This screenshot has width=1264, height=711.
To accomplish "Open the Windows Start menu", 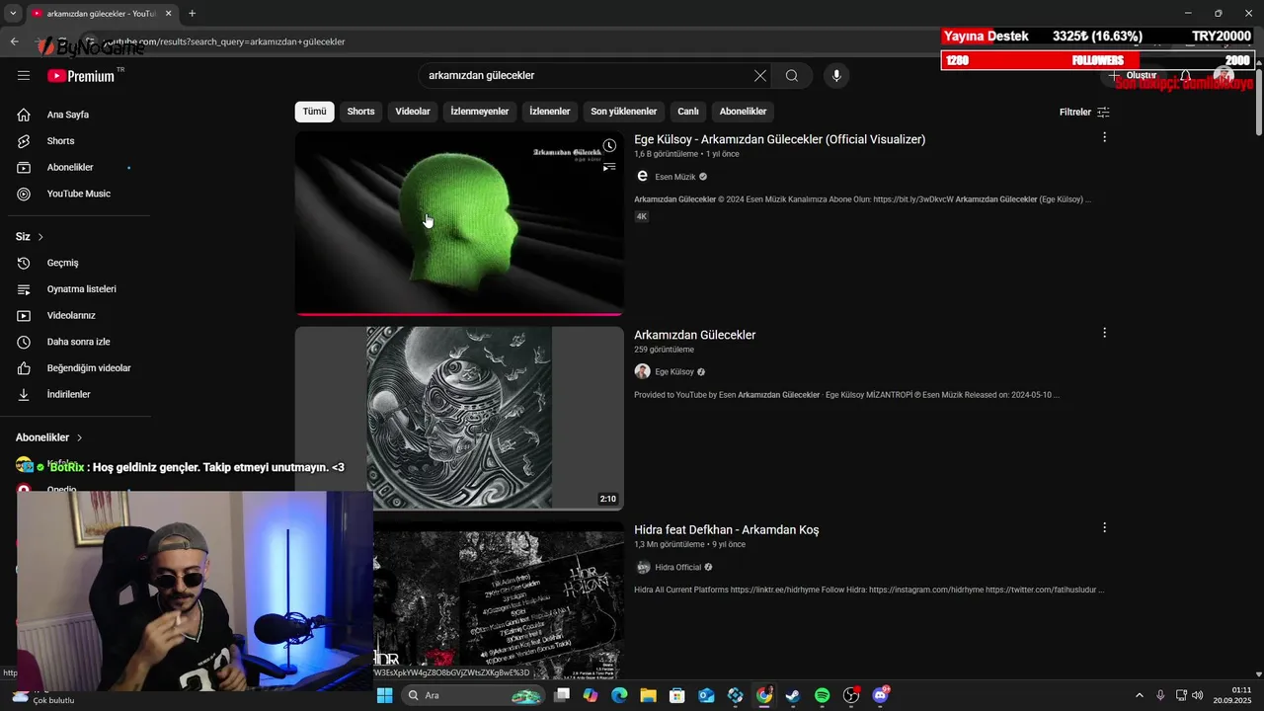I will (384, 695).
